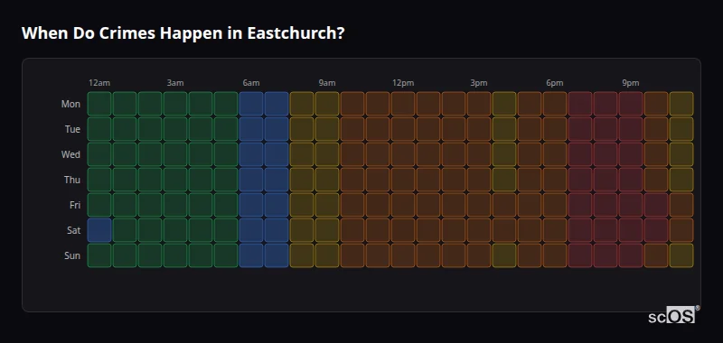This screenshot has height=343, width=723.
Task: Click the 9pm column header
Action: tap(631, 83)
